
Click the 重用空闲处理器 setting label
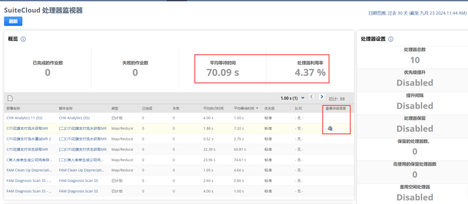tap(415, 187)
